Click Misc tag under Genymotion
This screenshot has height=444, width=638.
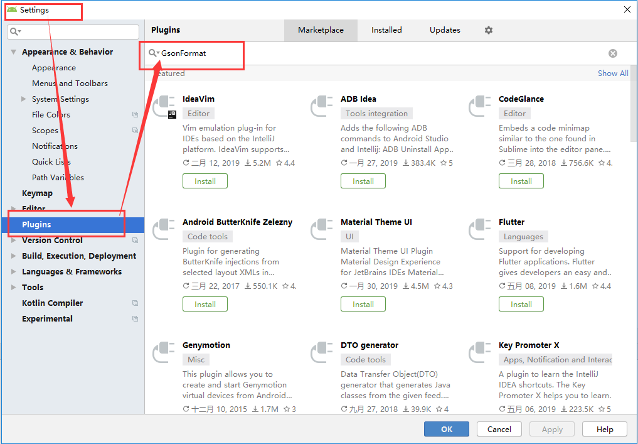[196, 360]
